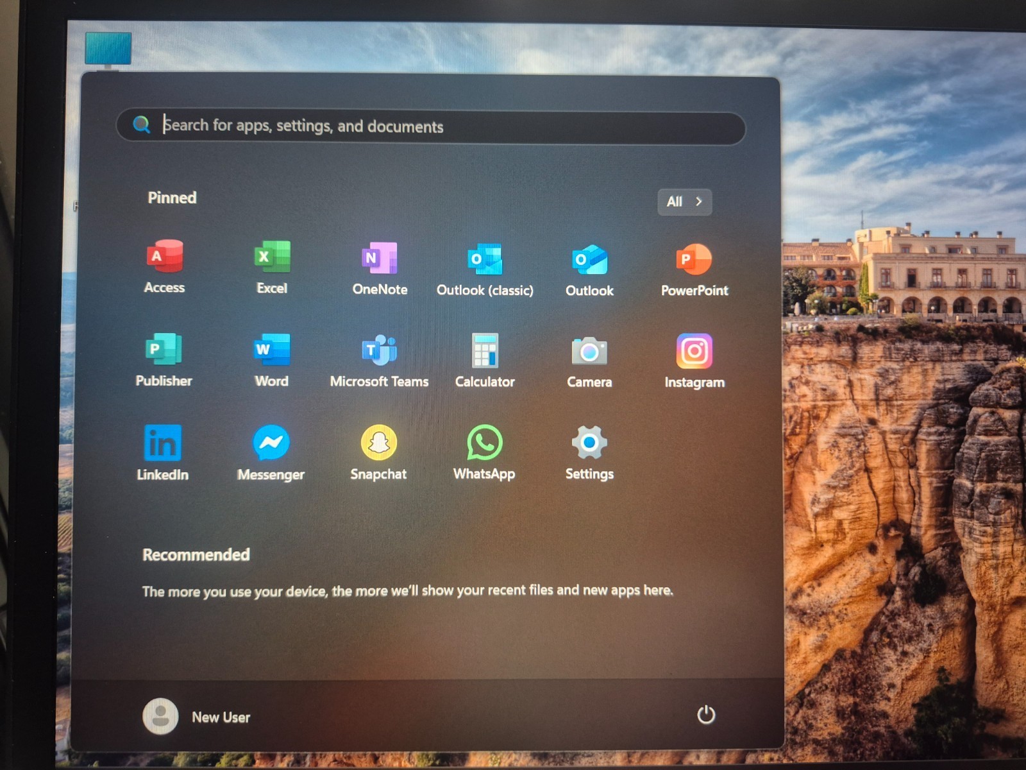Screen dimensions: 1026x770
Task: Open the New User account menu
Action: tap(196, 716)
